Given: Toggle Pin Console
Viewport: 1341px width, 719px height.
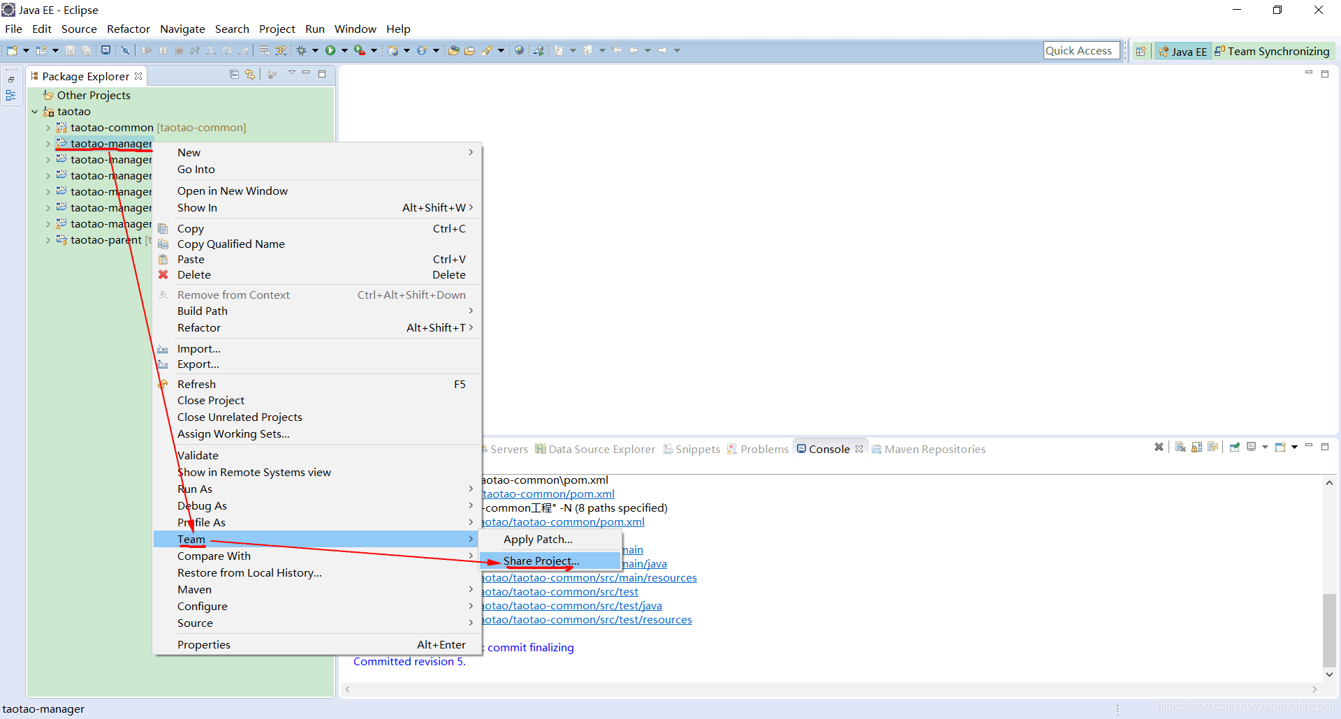Looking at the screenshot, I should (x=1235, y=447).
